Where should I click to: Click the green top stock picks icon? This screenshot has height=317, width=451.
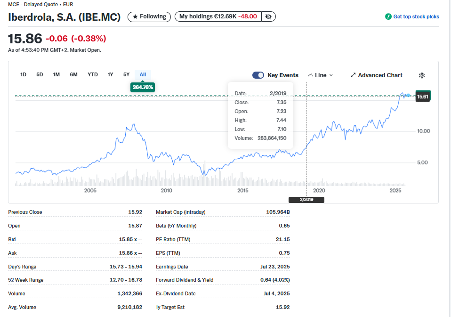[388, 16]
